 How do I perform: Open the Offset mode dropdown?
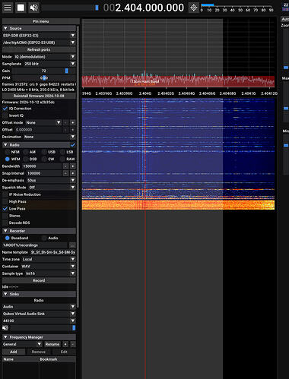click(x=43, y=122)
